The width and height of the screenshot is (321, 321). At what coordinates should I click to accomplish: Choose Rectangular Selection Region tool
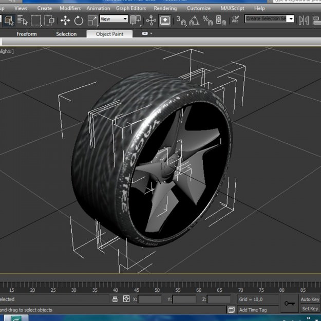(x=36, y=21)
